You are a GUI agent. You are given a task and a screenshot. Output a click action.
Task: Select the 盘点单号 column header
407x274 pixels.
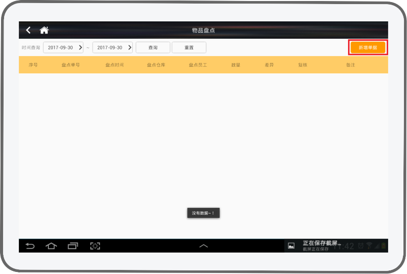tap(71, 65)
